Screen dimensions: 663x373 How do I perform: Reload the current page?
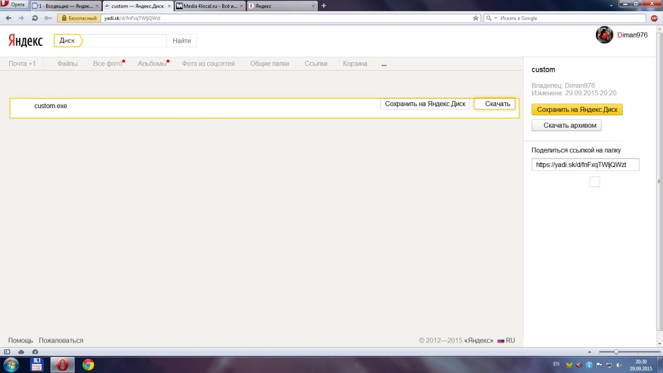(x=34, y=18)
